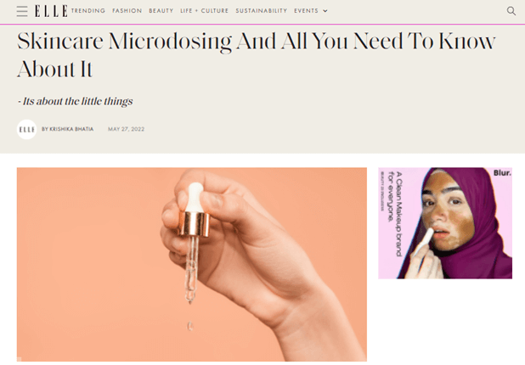Image resolution: width=525 pixels, height=365 pixels.
Task: Click the ELLE logo in header
Action: pyautogui.click(x=51, y=11)
